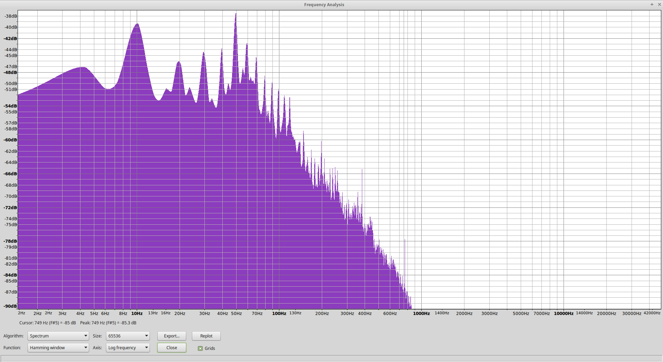Screen dimensions: 663x362
Task: Click the -48dB label on level axis
Action: coord(10,72)
